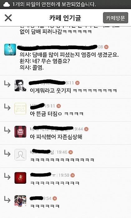Image resolution: width=131 pixels, height=218 pixels.
Task: Close the popular posts view with X
Action: [8, 18]
